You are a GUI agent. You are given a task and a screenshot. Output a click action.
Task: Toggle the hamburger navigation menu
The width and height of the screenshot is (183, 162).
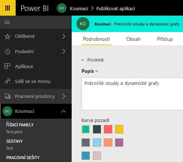(7, 23)
